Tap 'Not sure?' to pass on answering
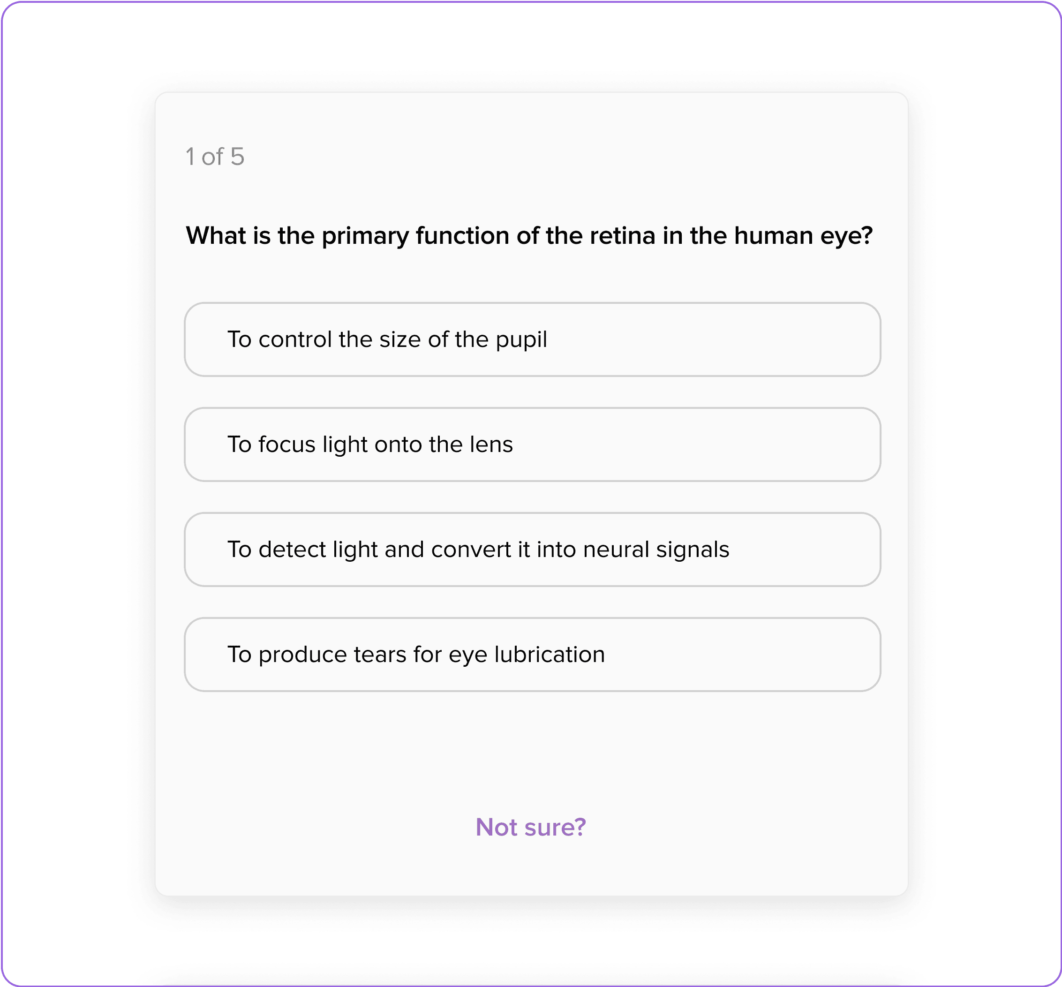 click(531, 827)
